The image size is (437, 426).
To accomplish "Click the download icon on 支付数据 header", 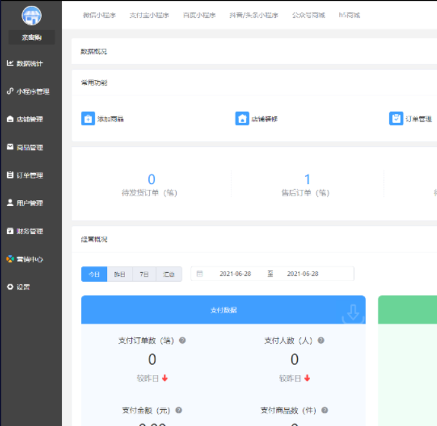I will (x=353, y=313).
